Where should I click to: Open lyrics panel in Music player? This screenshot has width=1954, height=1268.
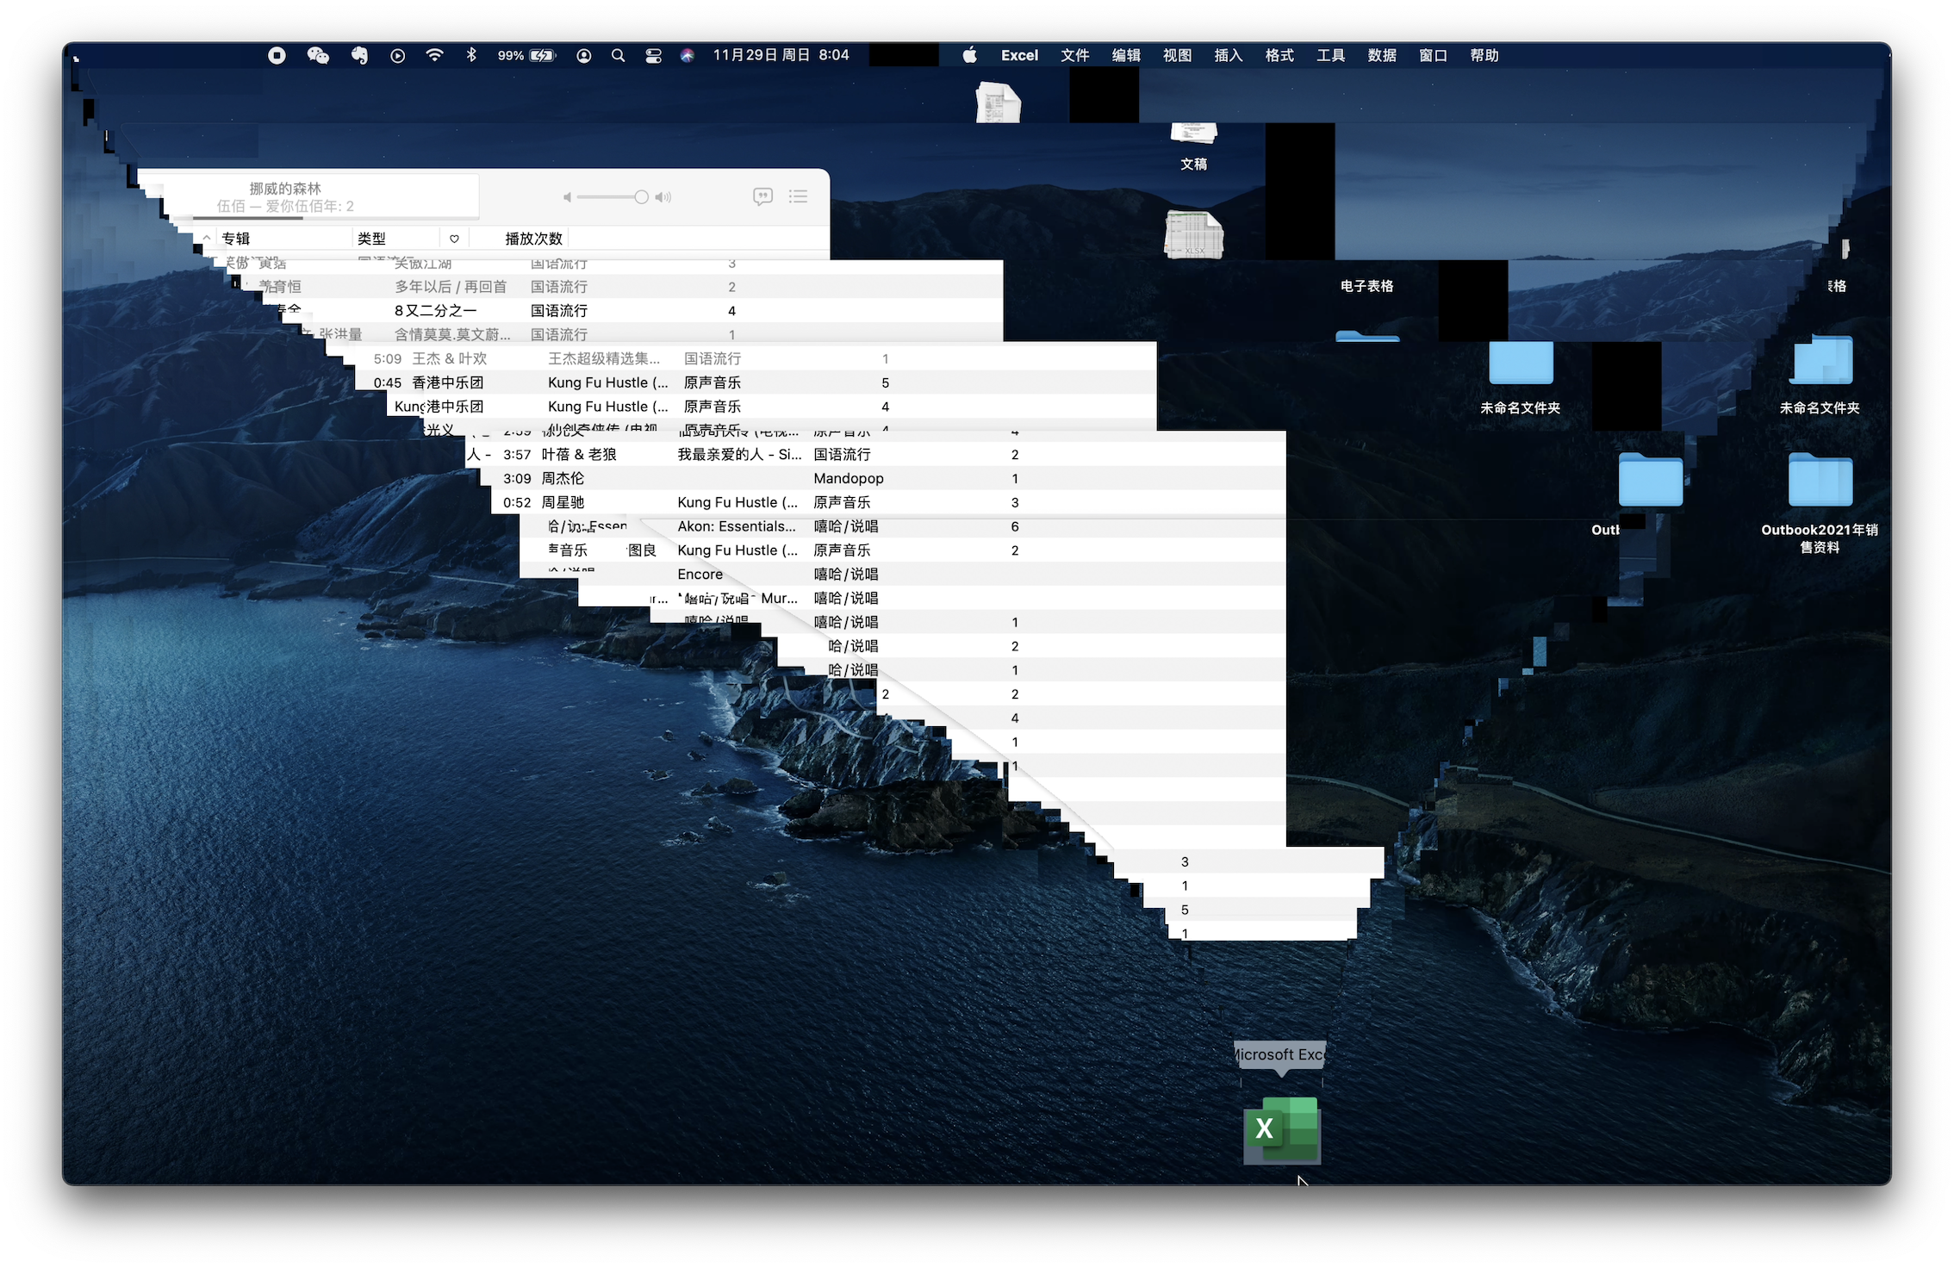pos(762,196)
